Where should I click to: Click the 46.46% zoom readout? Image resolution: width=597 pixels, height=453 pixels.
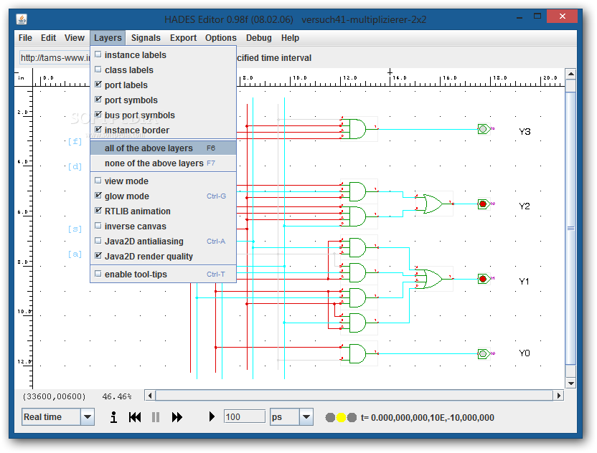[x=117, y=396]
